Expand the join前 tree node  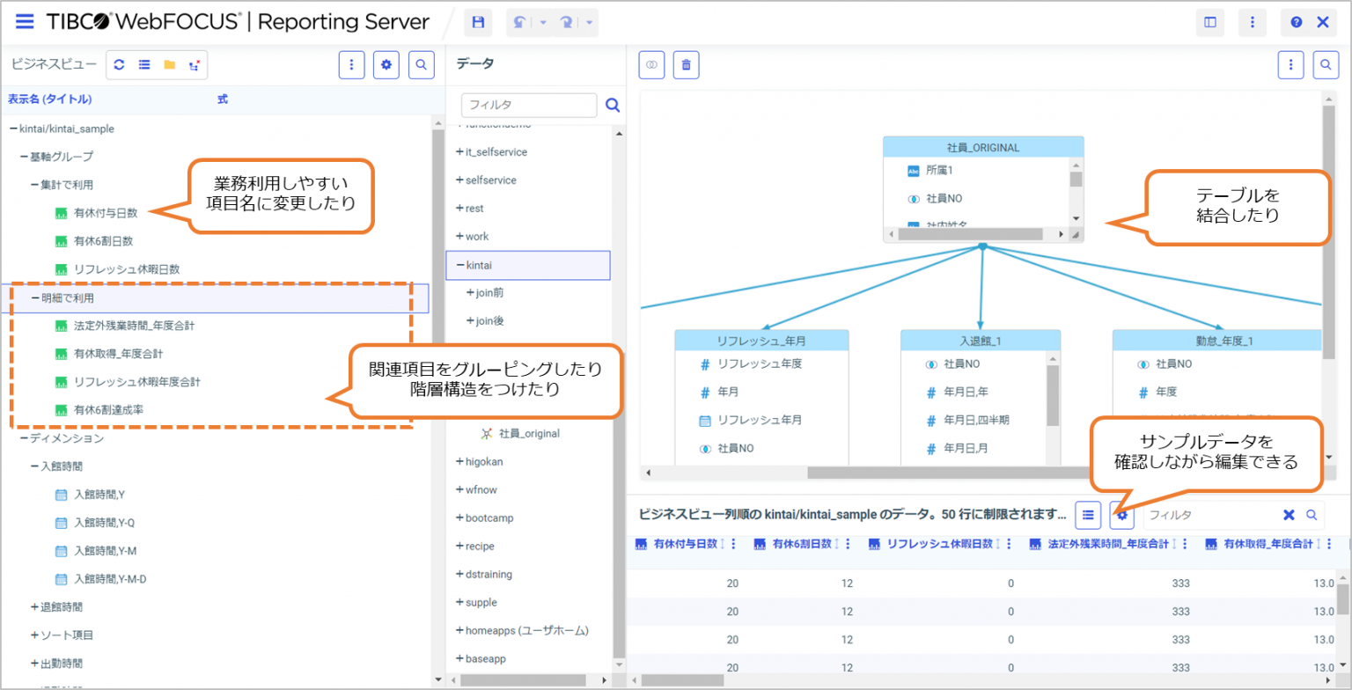tap(484, 292)
